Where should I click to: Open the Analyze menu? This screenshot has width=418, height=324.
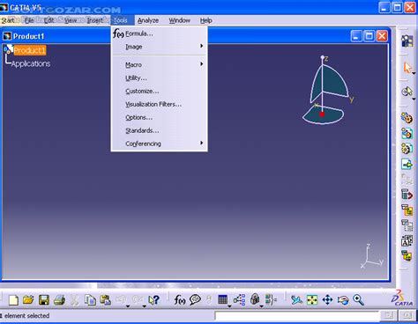click(148, 20)
